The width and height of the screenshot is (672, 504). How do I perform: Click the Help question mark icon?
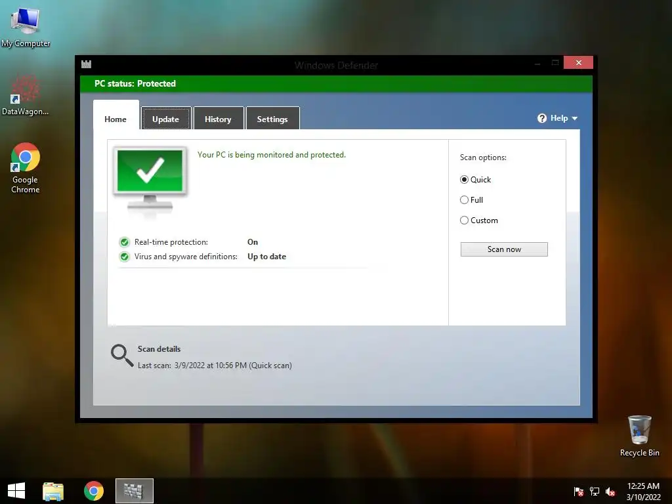pyautogui.click(x=541, y=118)
